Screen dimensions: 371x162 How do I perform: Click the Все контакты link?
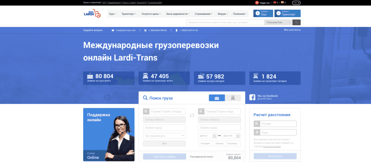pos(292,30)
